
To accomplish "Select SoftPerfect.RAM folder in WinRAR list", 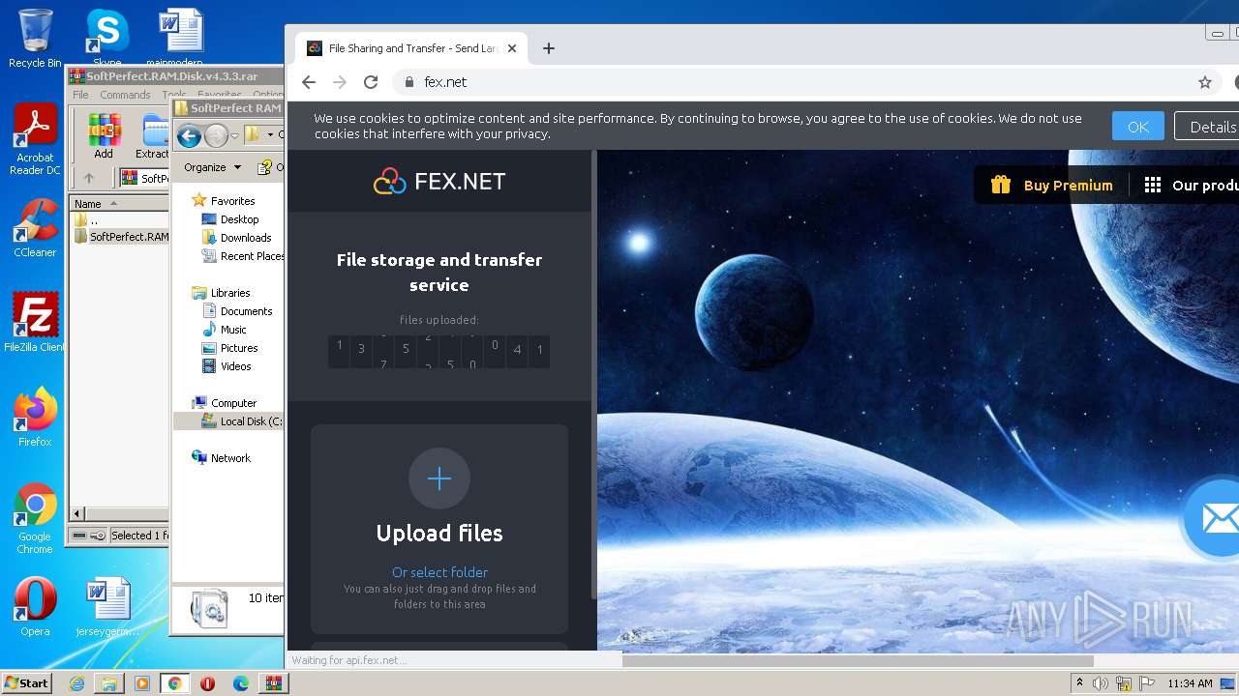I will pos(121,237).
